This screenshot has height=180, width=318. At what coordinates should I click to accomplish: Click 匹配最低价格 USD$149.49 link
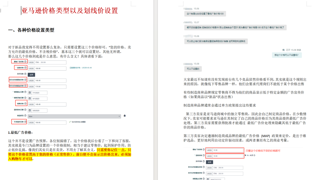81,68
